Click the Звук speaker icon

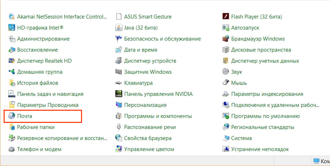click(x=225, y=72)
